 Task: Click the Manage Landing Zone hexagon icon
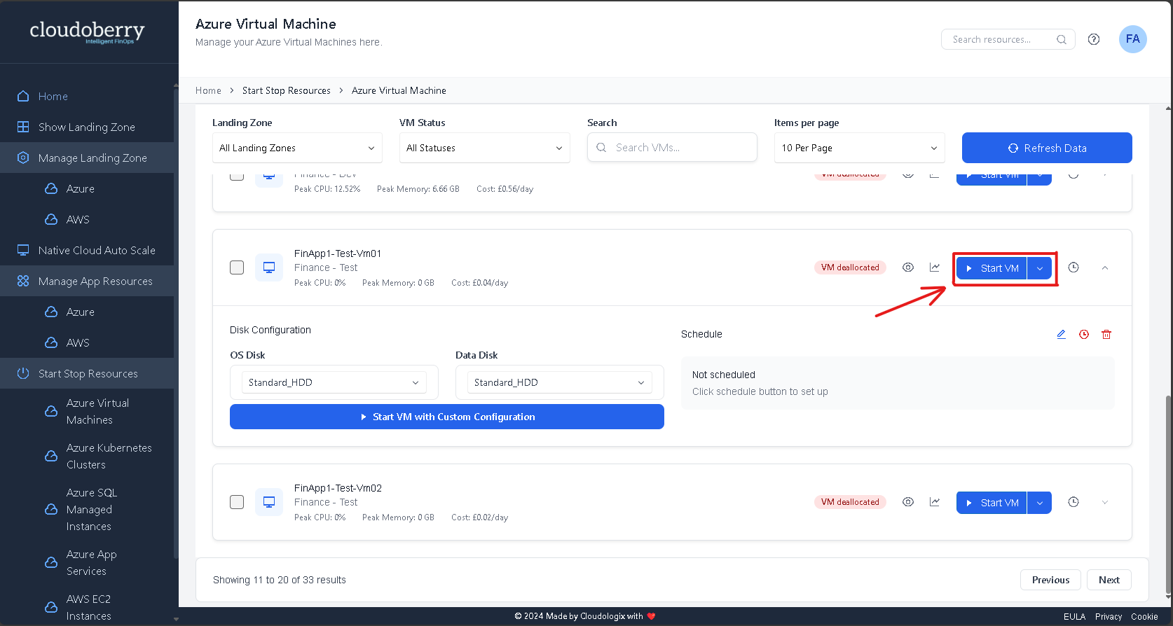coord(23,158)
